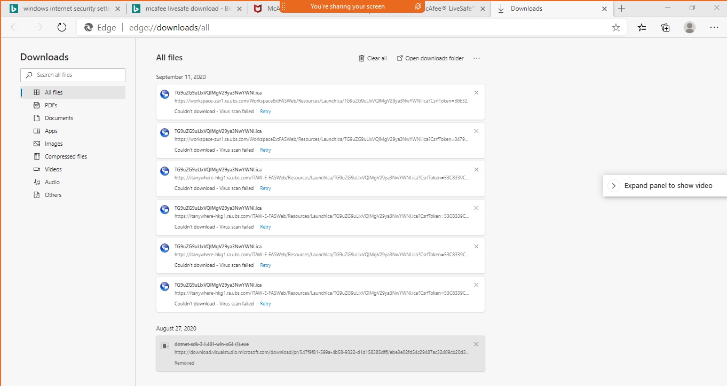Add this page to favorites star

point(616,28)
